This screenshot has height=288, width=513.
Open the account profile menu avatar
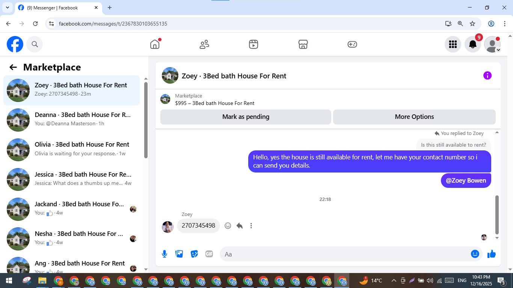(x=492, y=44)
